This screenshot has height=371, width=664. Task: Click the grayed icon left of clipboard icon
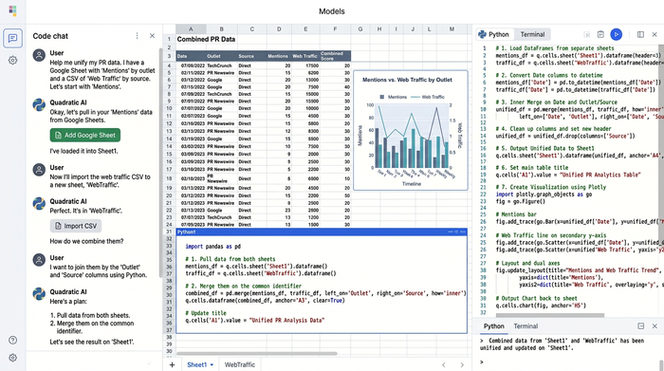[x=587, y=34]
